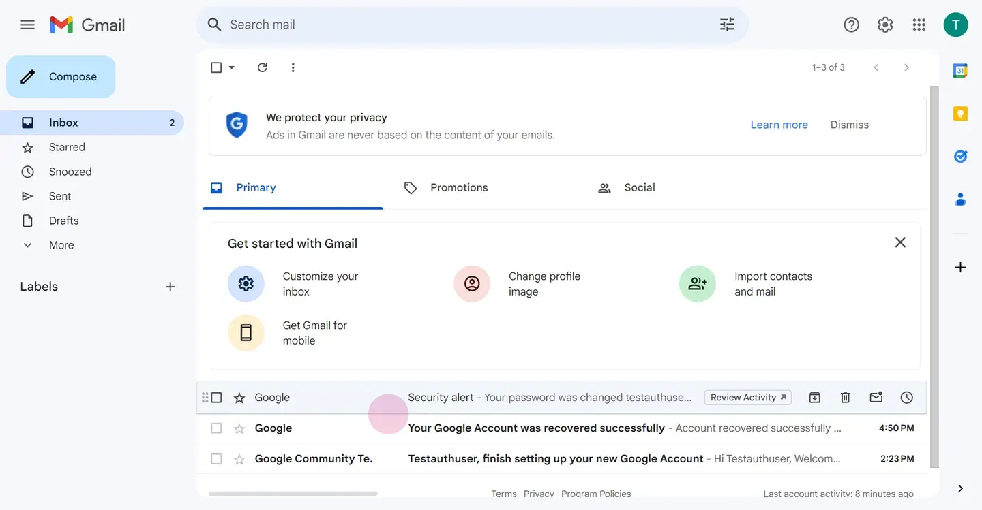Viewport: 982px width, 510px height.
Task: Click the search options filter icon
Action: point(727,25)
